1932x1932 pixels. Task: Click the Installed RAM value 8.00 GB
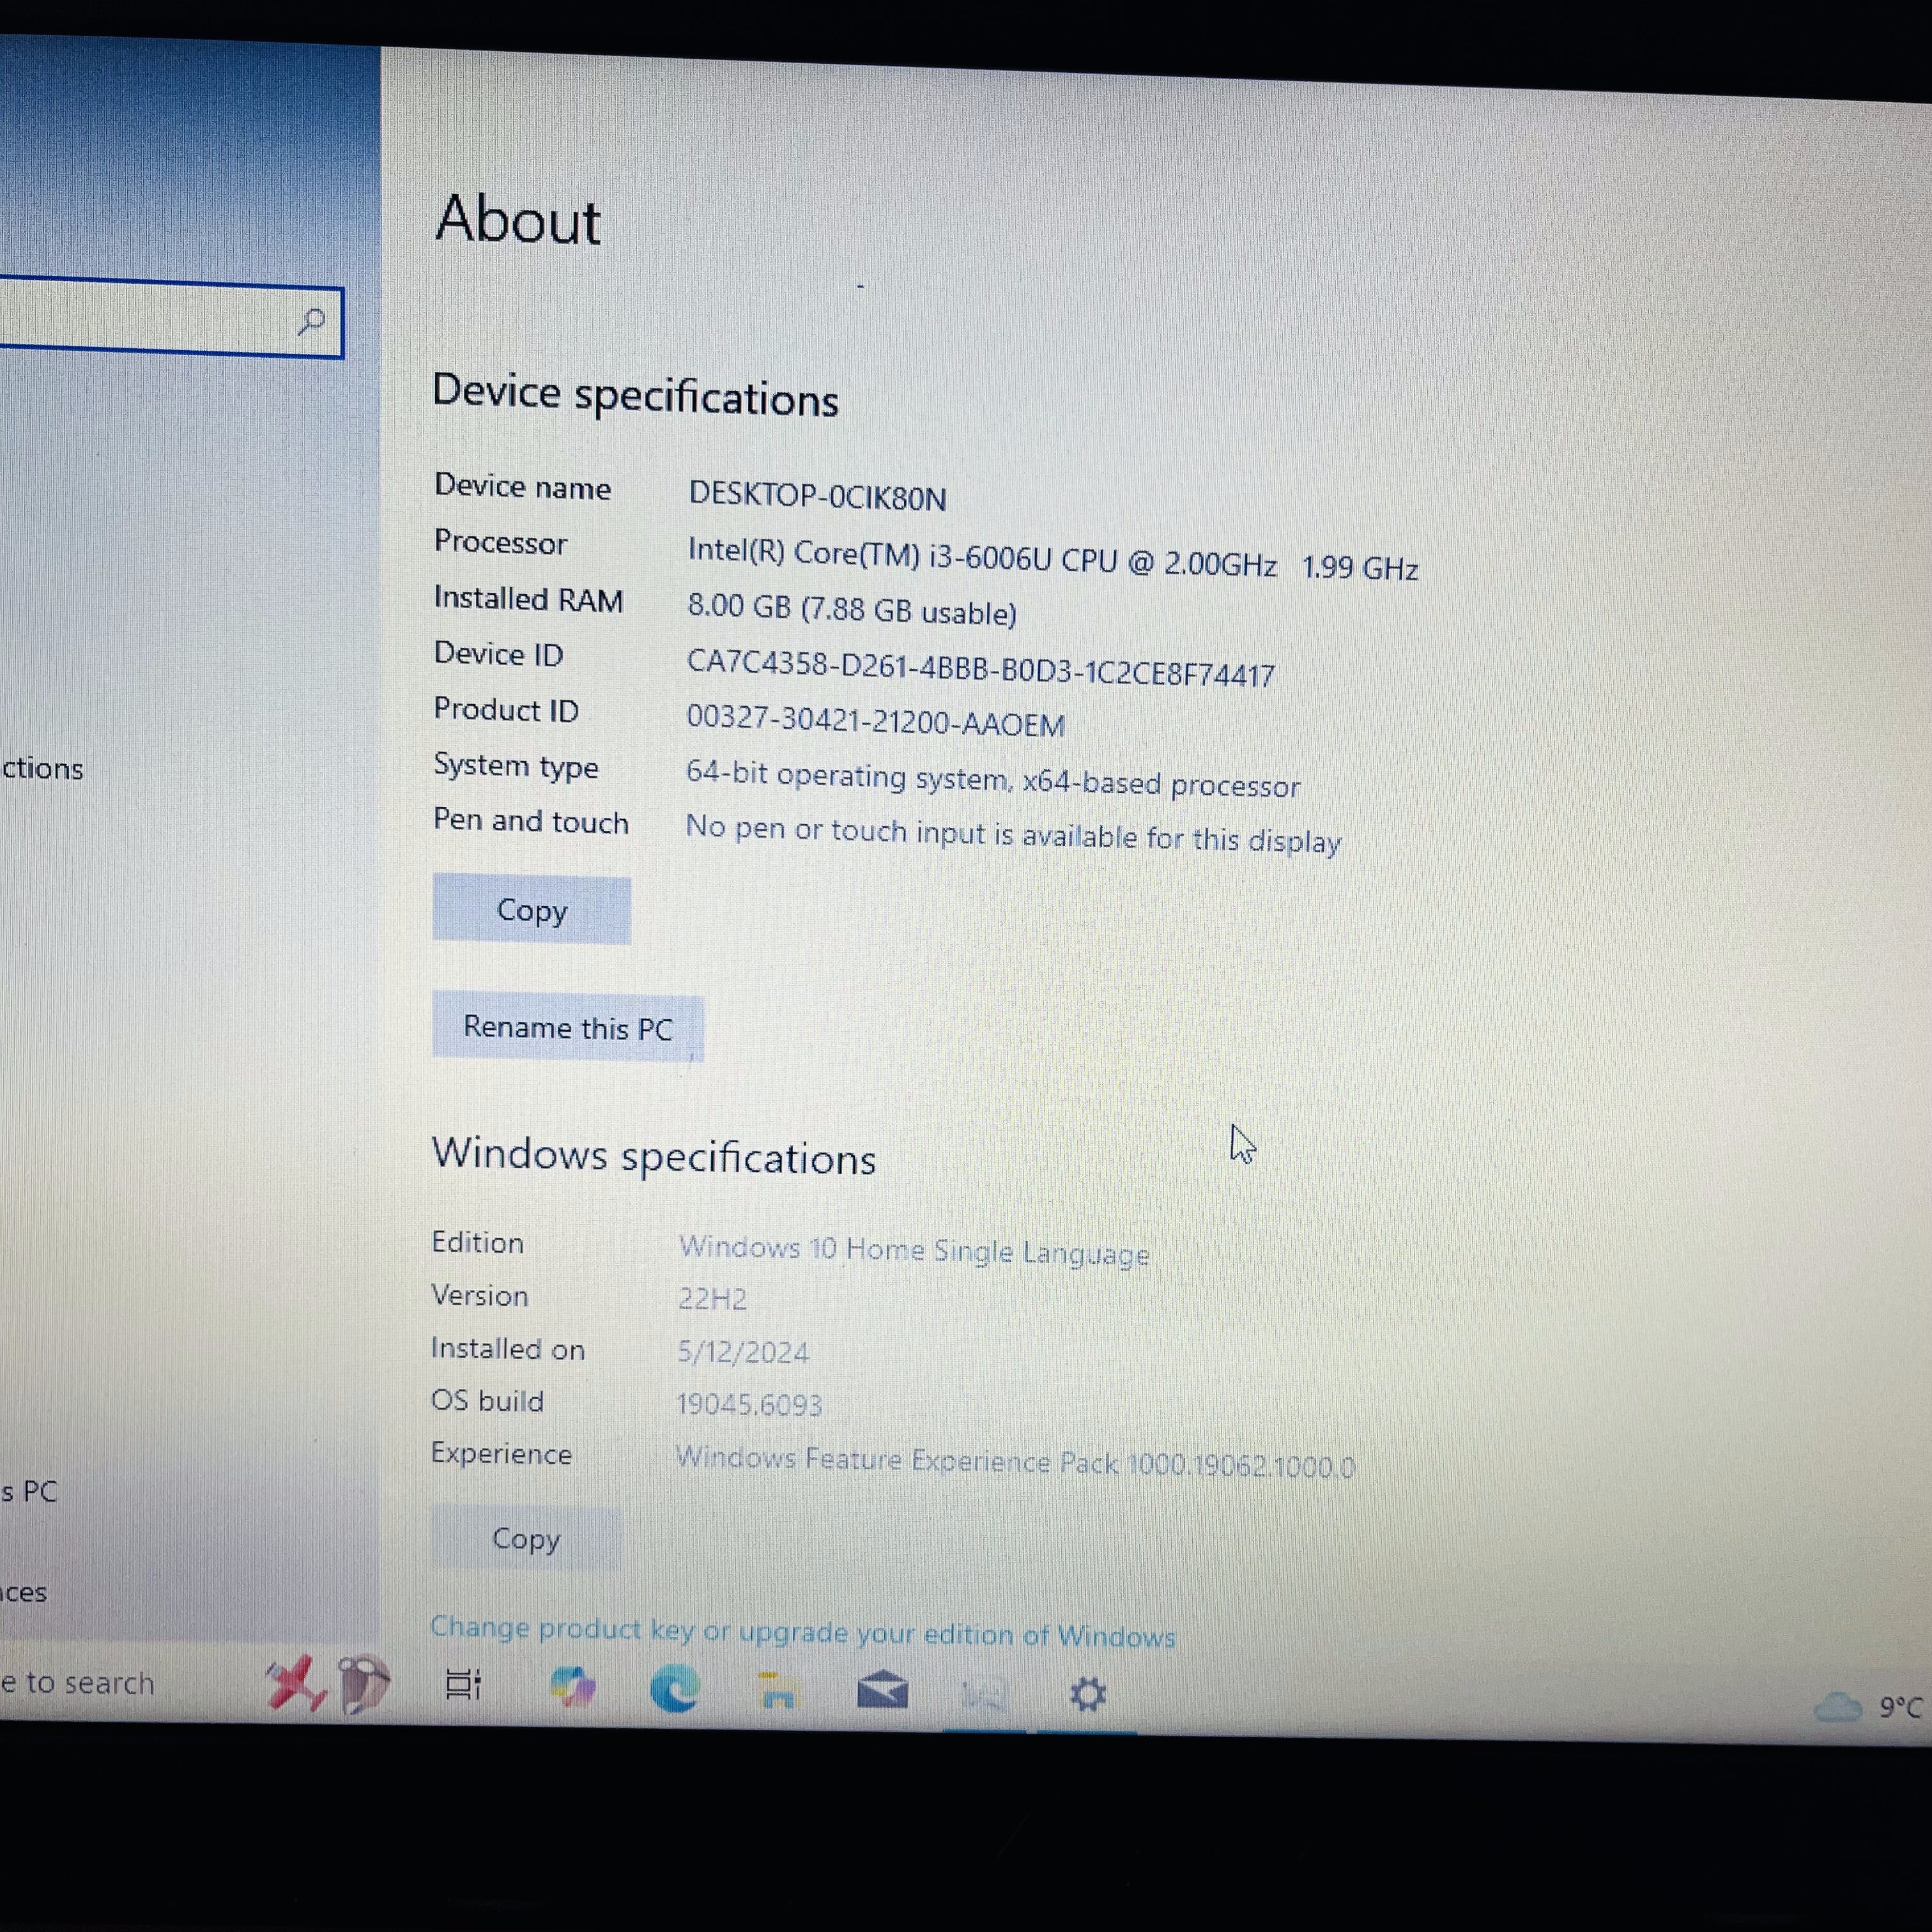[852, 609]
